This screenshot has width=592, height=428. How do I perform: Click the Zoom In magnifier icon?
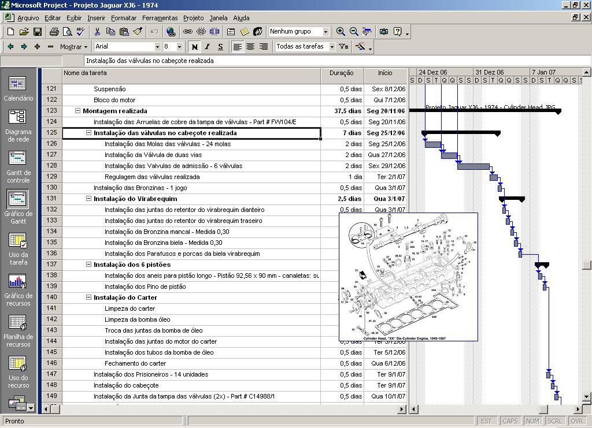coord(341,32)
